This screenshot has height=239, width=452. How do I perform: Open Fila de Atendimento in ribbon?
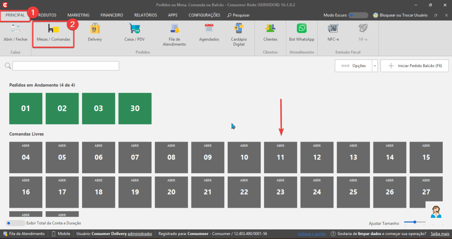[174, 35]
